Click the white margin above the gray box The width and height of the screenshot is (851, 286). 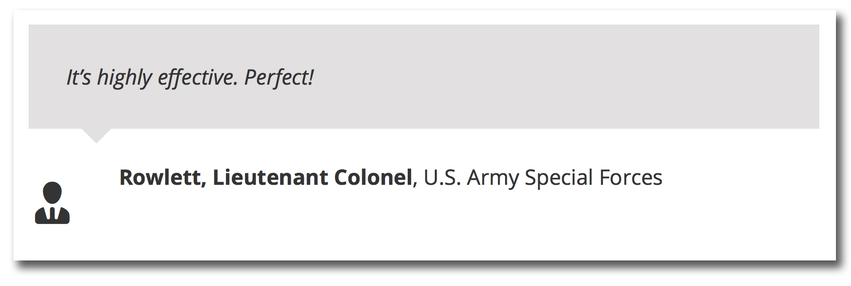coord(424,18)
